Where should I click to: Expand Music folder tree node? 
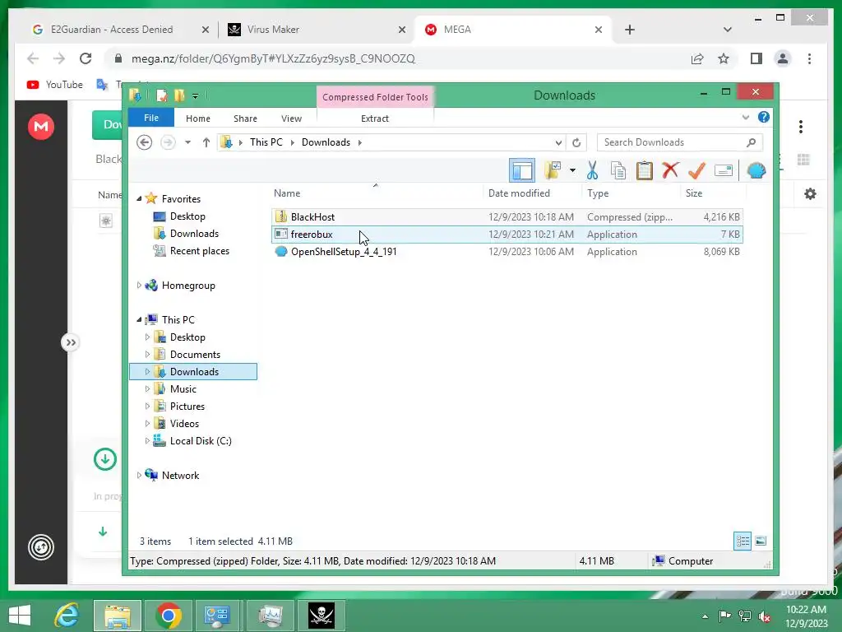click(147, 388)
